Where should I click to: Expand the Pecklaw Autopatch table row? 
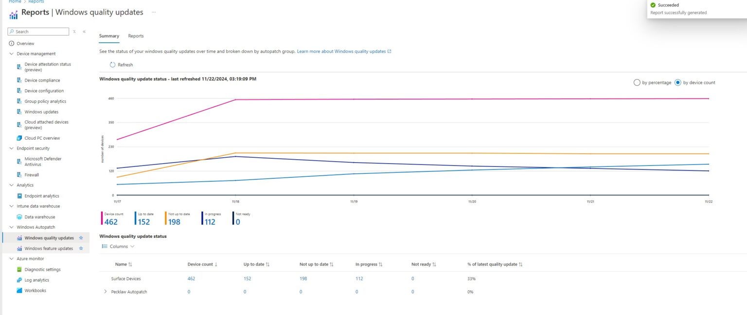point(106,292)
